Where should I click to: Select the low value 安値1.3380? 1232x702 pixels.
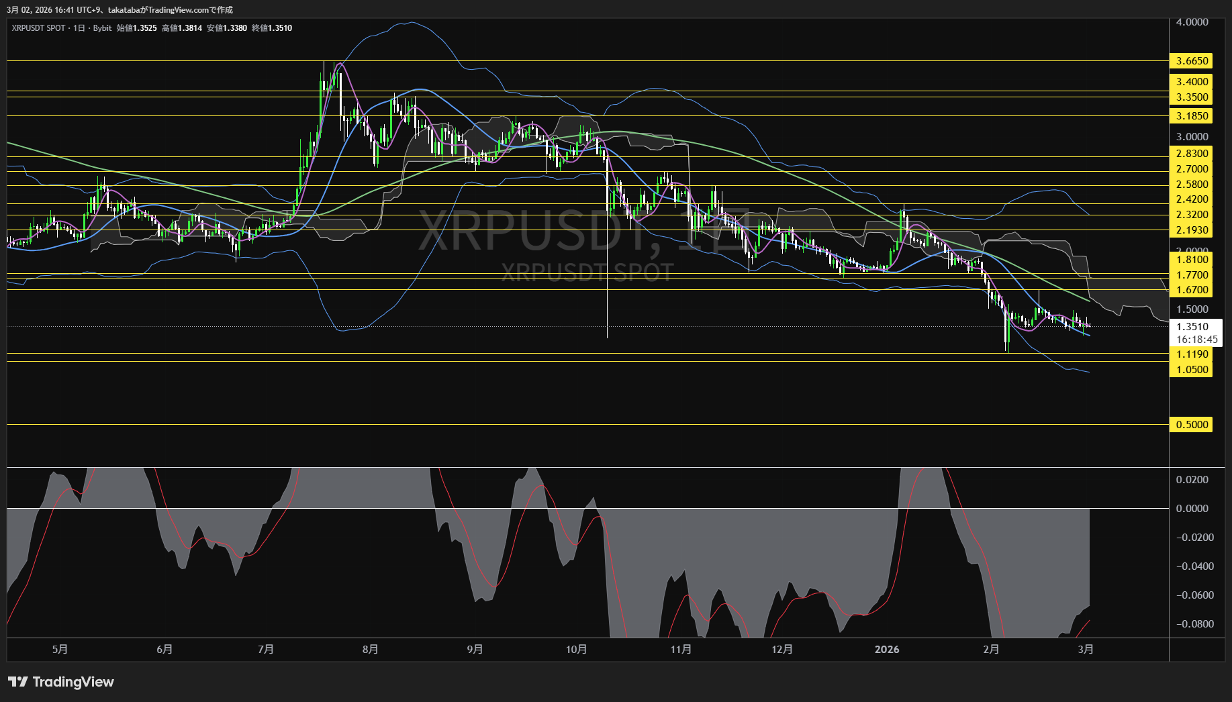pyautogui.click(x=227, y=28)
